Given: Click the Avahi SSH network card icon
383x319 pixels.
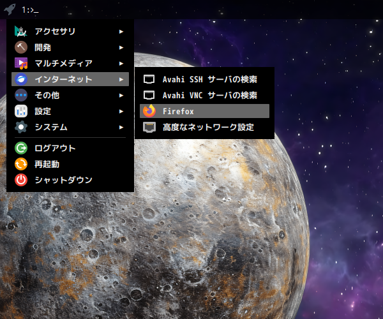Looking at the screenshot, I should (149, 79).
